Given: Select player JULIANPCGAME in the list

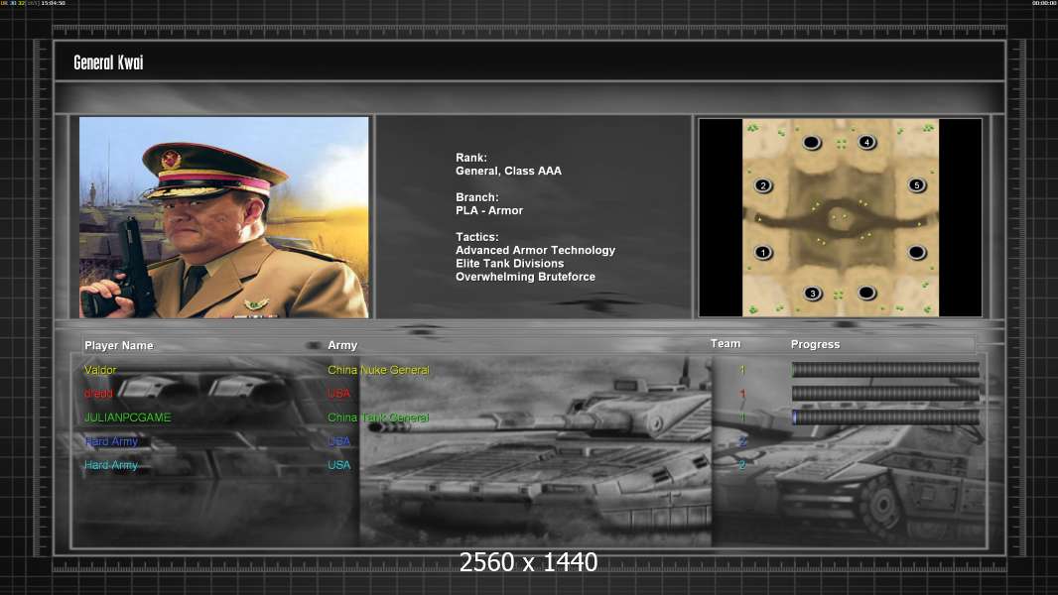Looking at the screenshot, I should click(x=127, y=417).
